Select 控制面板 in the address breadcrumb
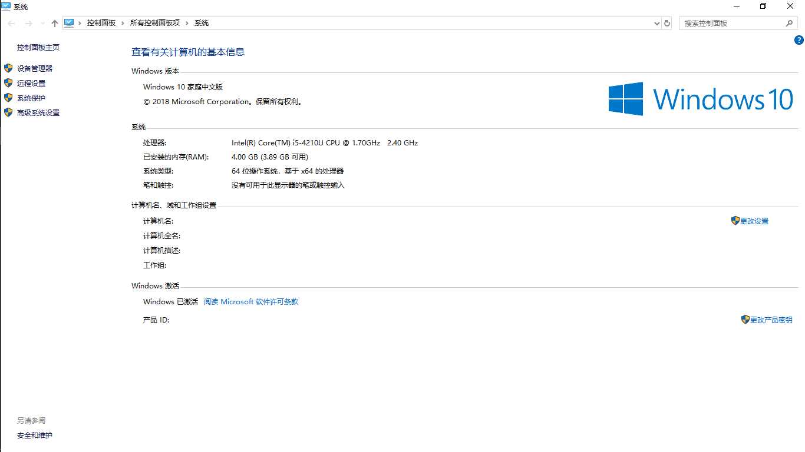Image resolution: width=805 pixels, height=452 pixels. [x=101, y=23]
